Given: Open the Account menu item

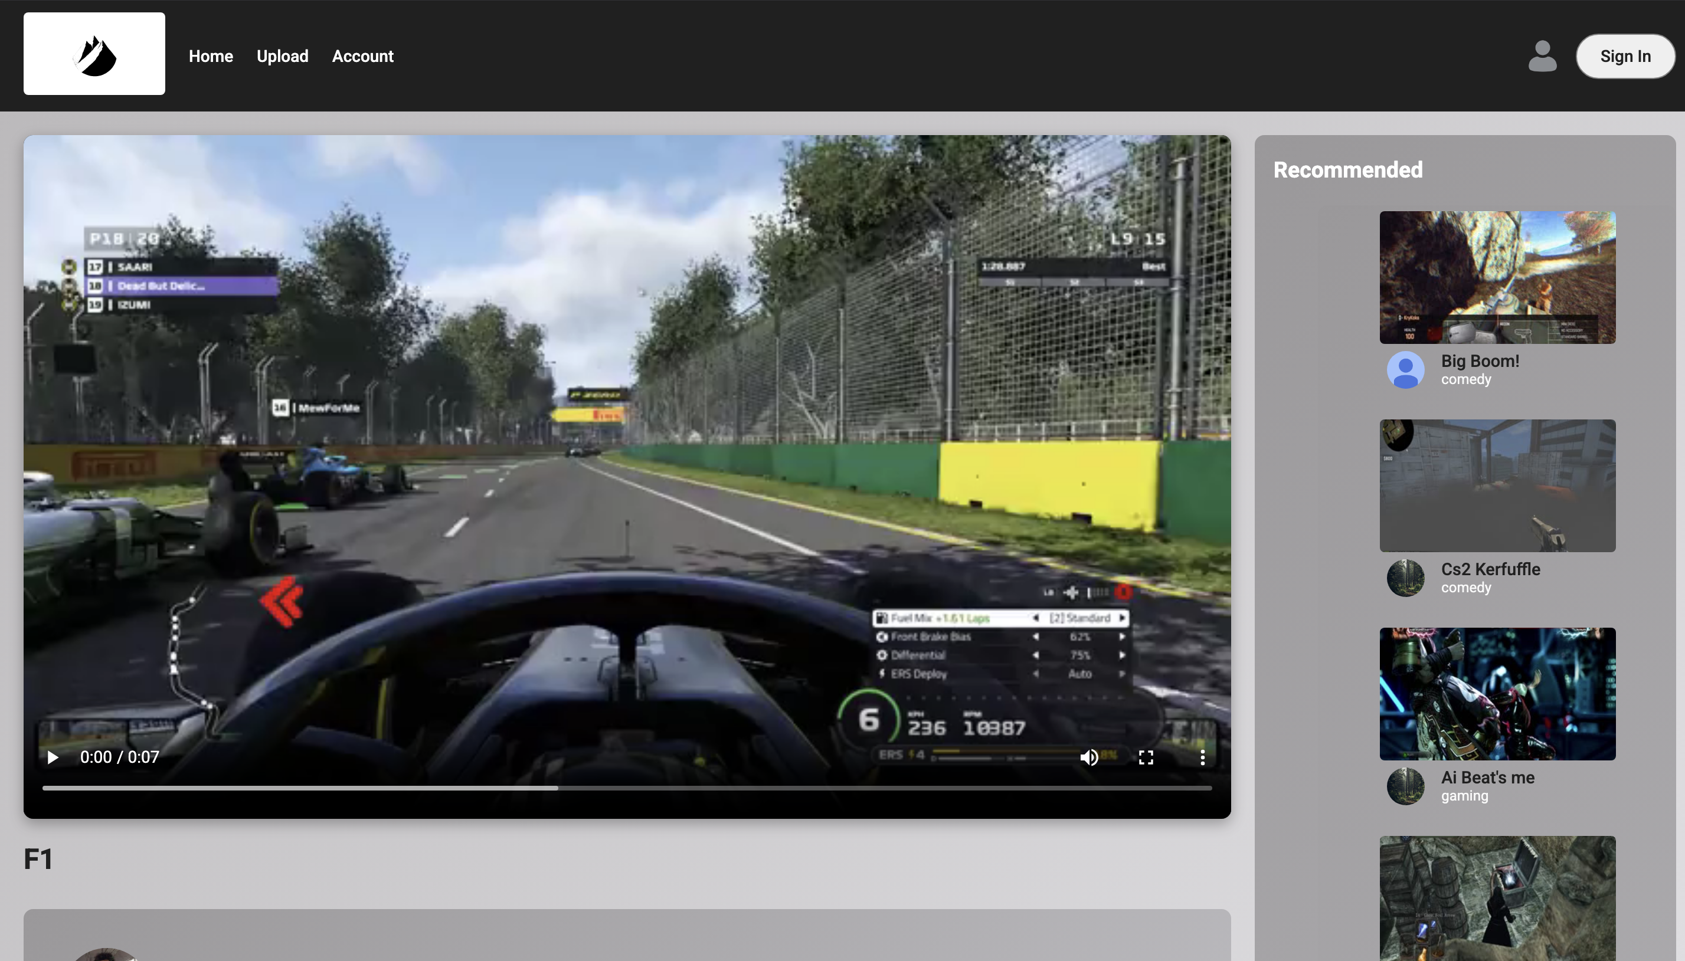Looking at the screenshot, I should pyautogui.click(x=362, y=56).
